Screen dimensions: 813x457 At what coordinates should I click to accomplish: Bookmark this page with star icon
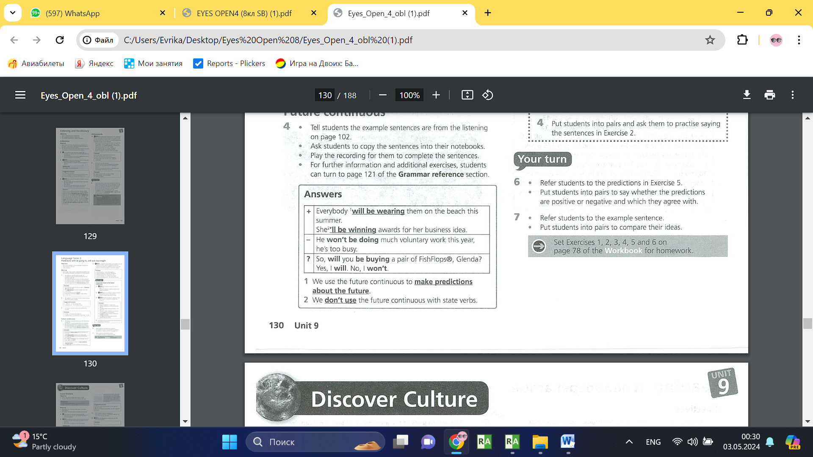pyautogui.click(x=710, y=40)
